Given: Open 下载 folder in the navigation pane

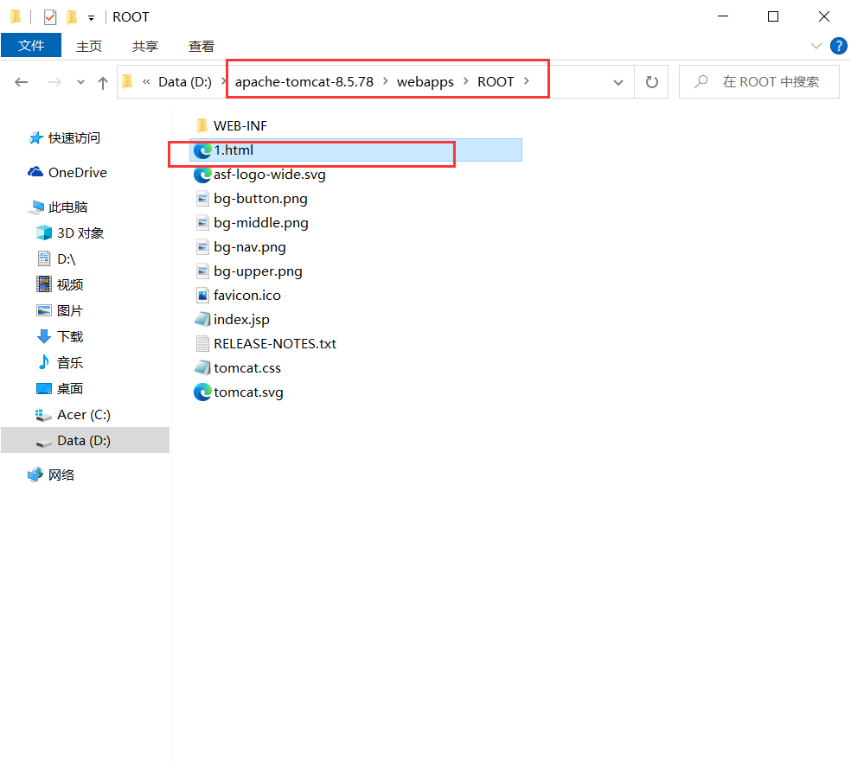Looking at the screenshot, I should point(70,337).
